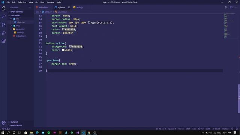Click Spaces: 4 indentation status item

coord(172,129)
